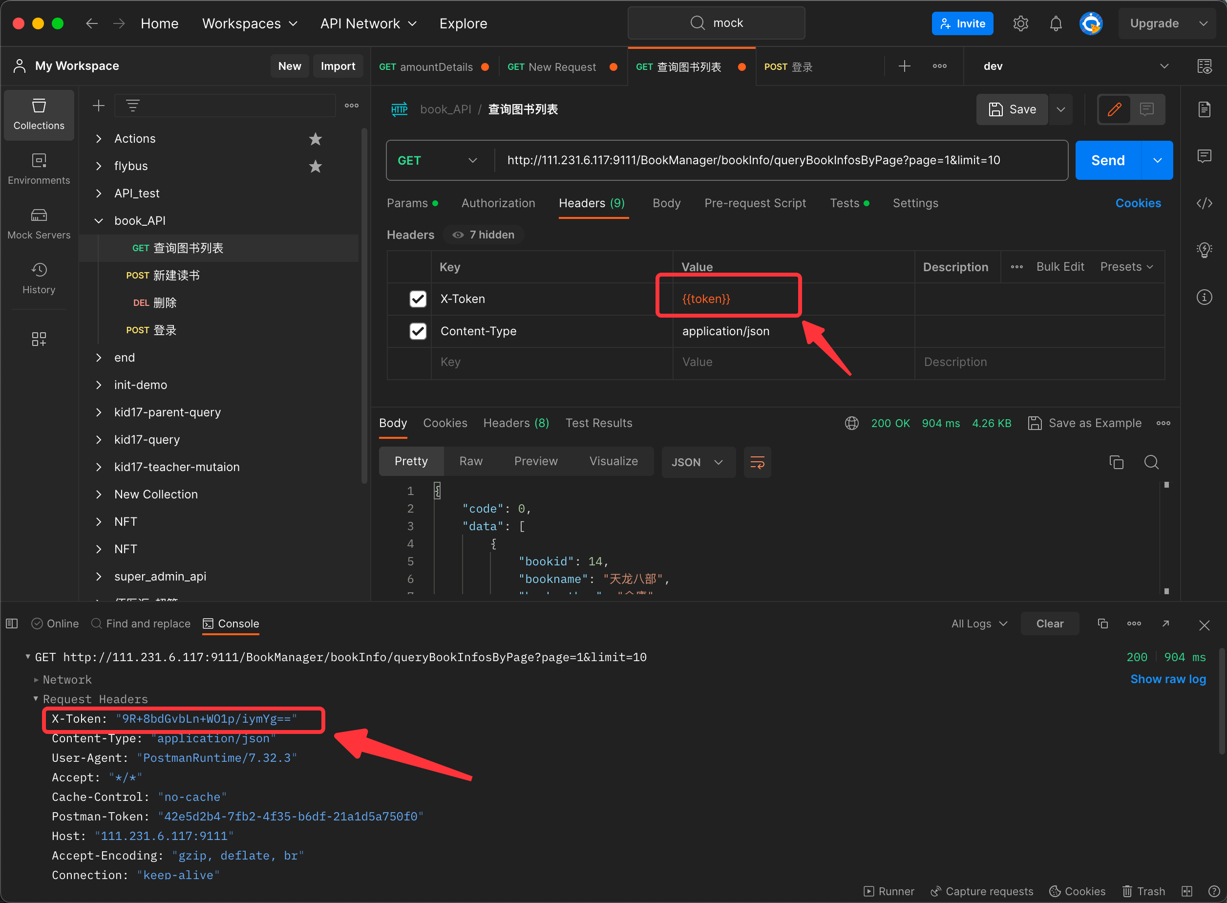
Task: Open the Mock Servers sidebar panel
Action: [39, 224]
